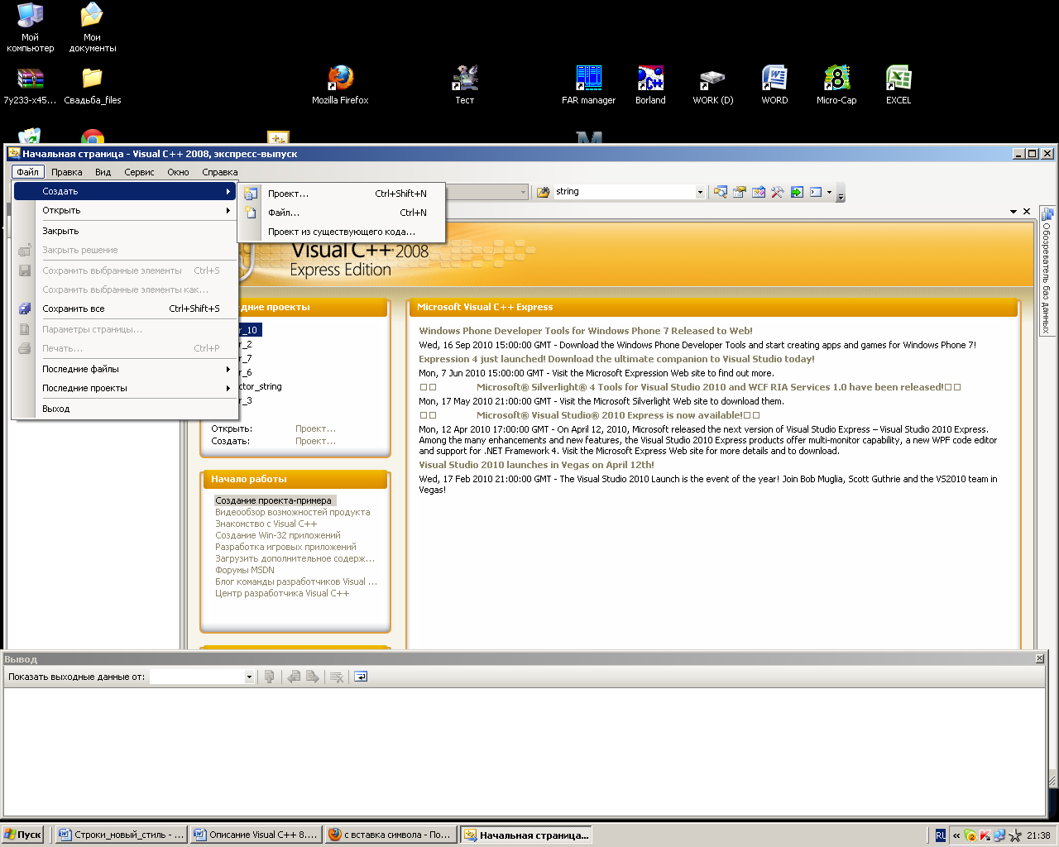Viewport: 1059px width, 847px height.
Task: Close the start page document tab
Action: tap(1027, 212)
